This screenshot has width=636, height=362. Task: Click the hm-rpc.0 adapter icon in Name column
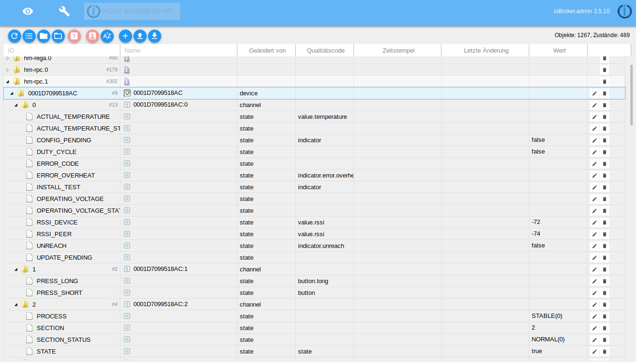(x=127, y=70)
